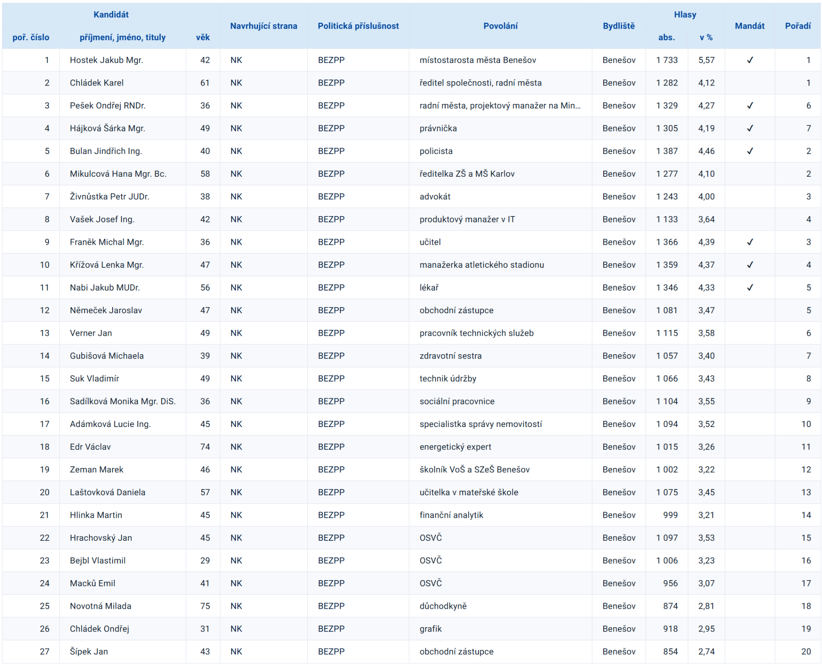Screen dimensions: 822x664
Task: Click the mandate checkmark in Nabi Jakub's row
Action: click(749, 288)
